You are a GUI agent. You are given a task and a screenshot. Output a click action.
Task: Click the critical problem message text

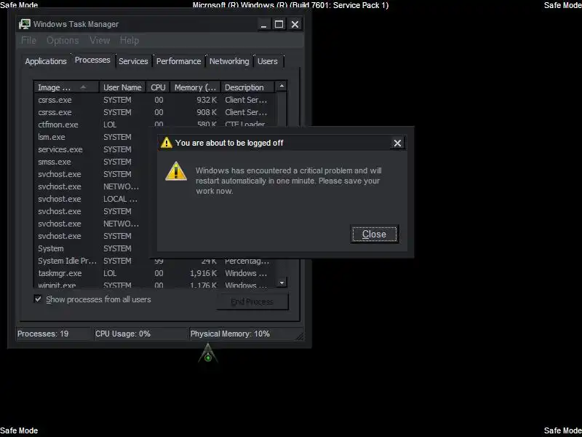pos(288,181)
